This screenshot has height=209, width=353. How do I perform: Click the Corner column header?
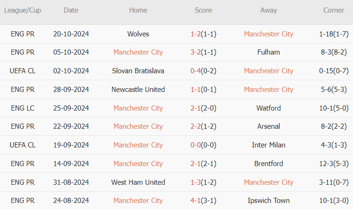point(334,10)
